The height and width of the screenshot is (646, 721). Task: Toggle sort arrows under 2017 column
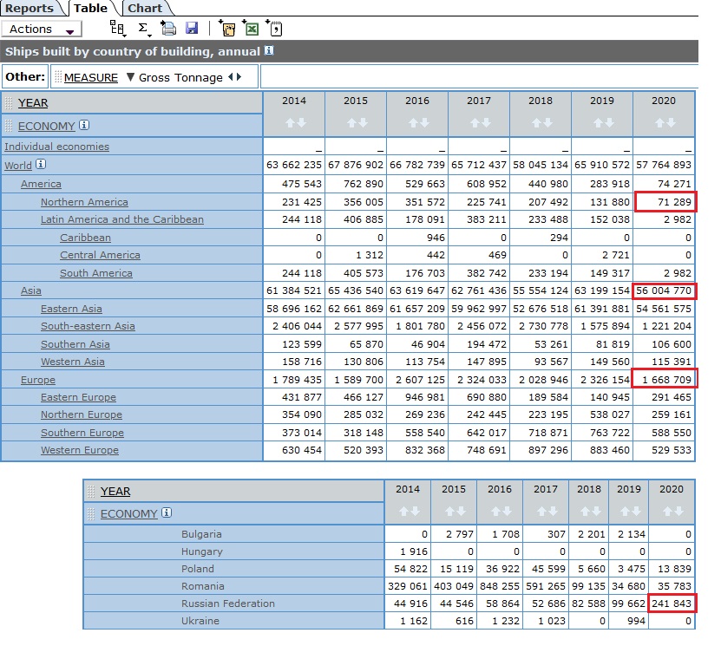(x=480, y=122)
